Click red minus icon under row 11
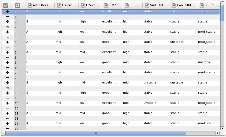Image resolution: width=226 pixels, height=137 pixels. [x=8, y=119]
